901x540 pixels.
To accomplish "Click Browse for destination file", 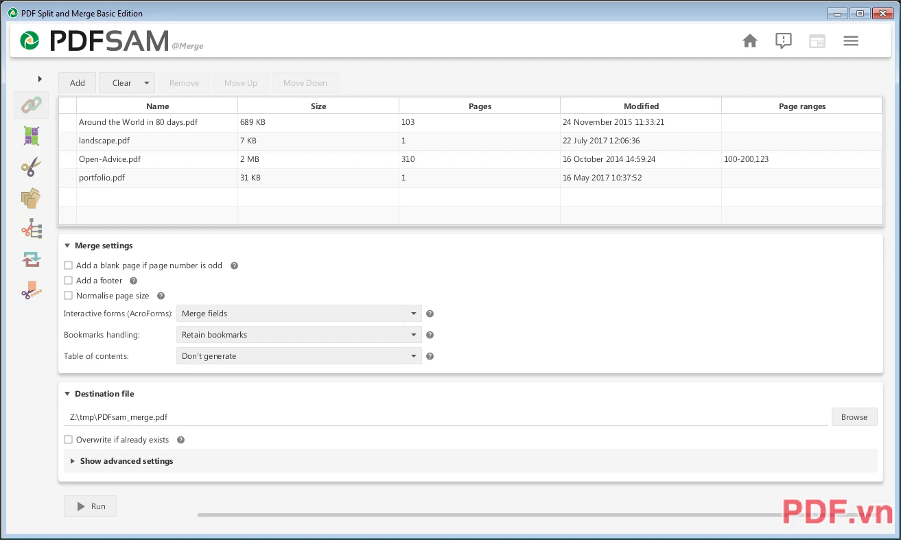I will click(854, 417).
